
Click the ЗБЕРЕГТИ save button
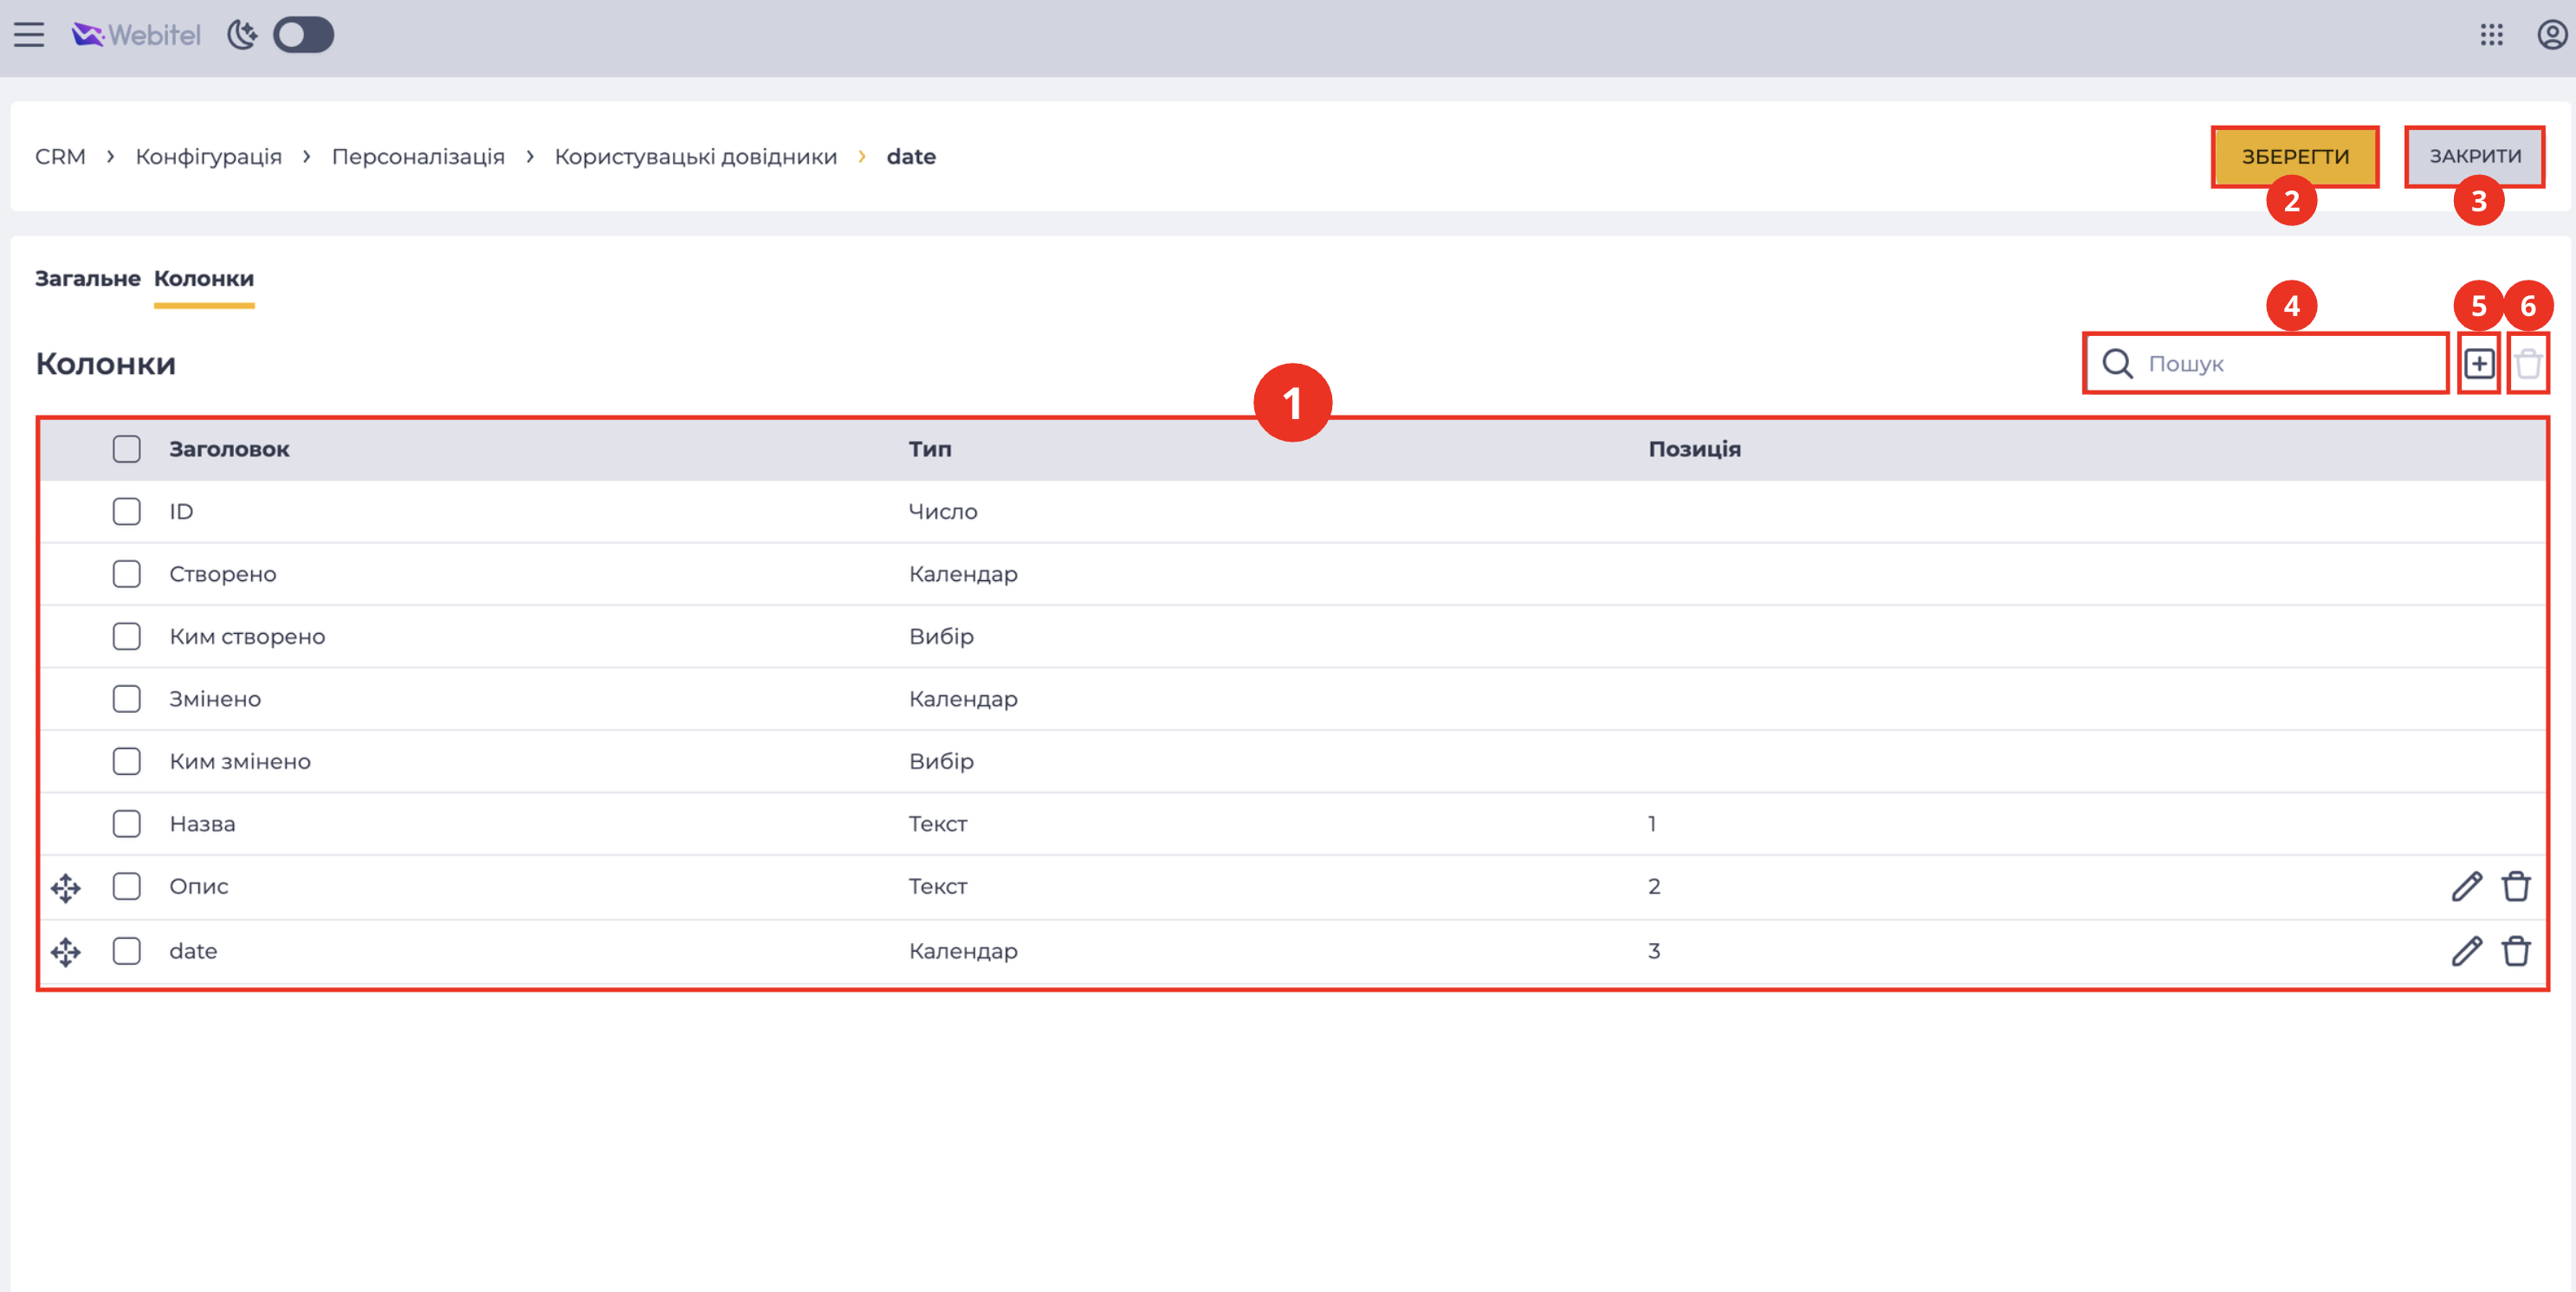click(x=2294, y=157)
